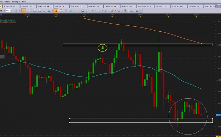Expand the line tool dropdown arrow
The width and height of the screenshot is (221, 137).
click(x=115, y=11)
